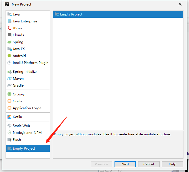The height and width of the screenshot is (172, 189).
Task: Select the Groovy green G icon
Action: [9, 94]
